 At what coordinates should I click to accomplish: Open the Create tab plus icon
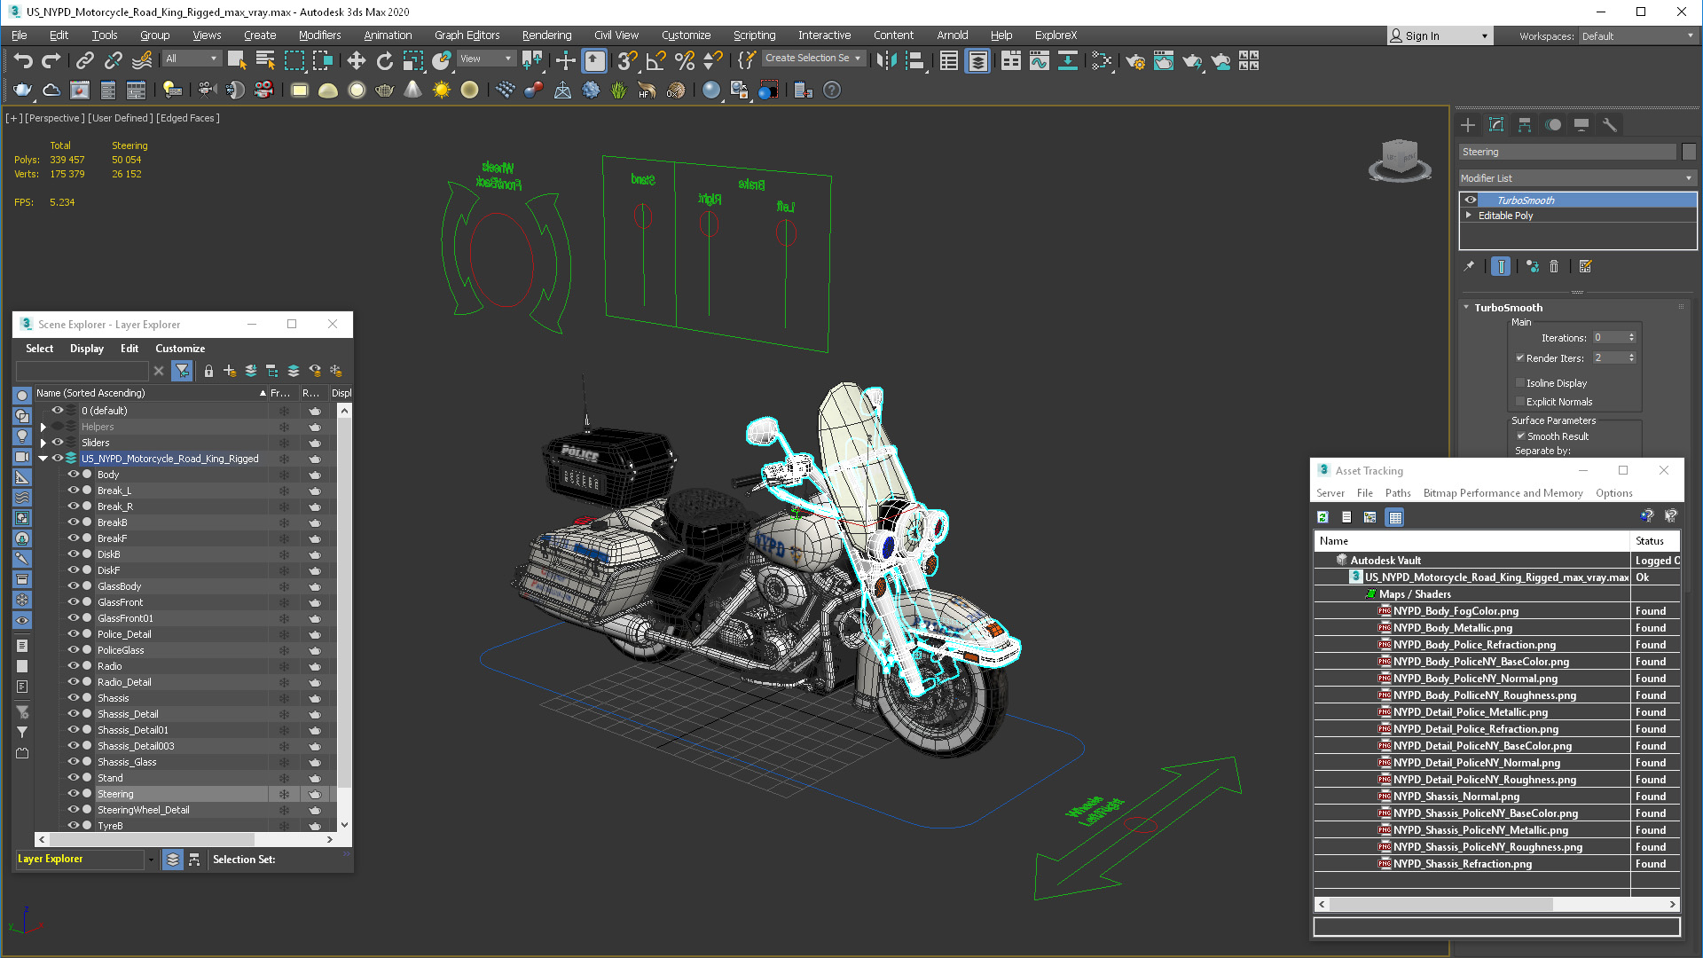click(1468, 125)
